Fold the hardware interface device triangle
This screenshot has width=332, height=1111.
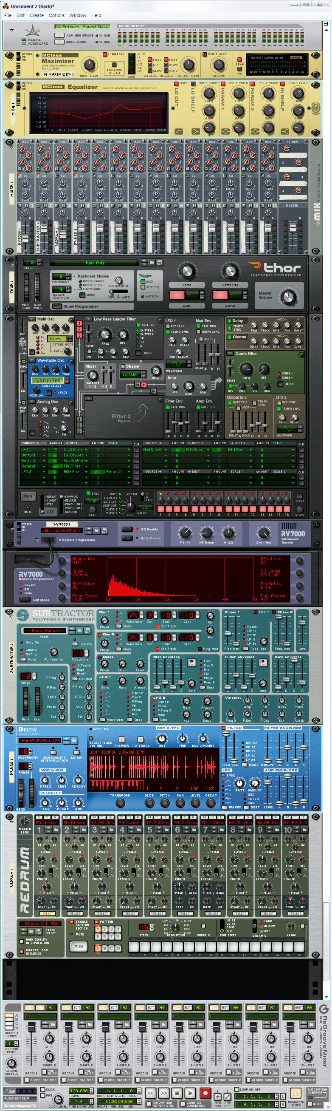11,30
